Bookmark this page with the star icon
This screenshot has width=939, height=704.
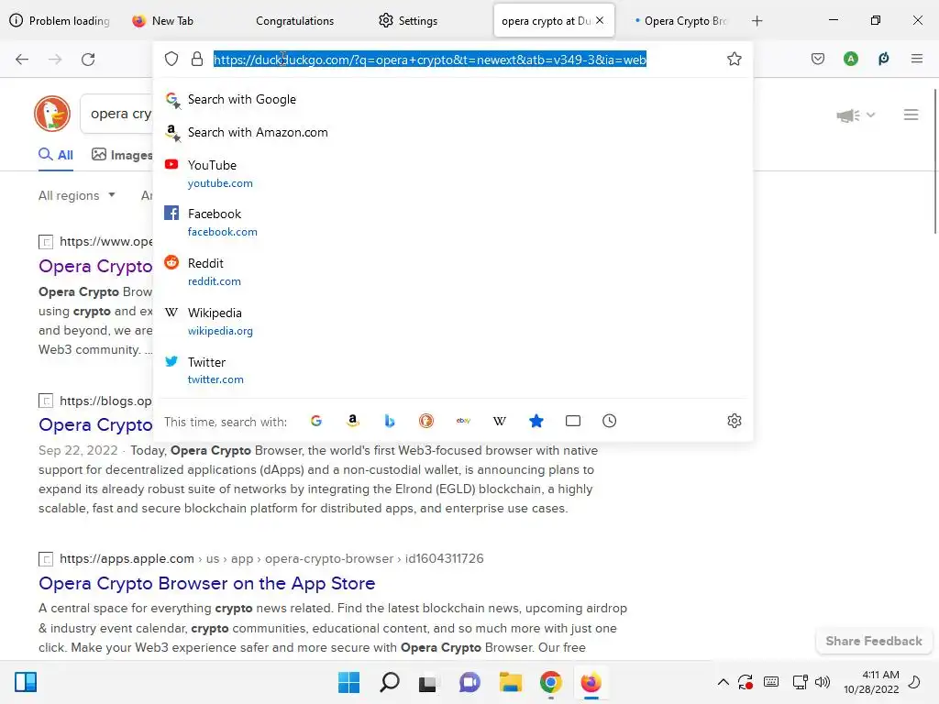tap(735, 59)
